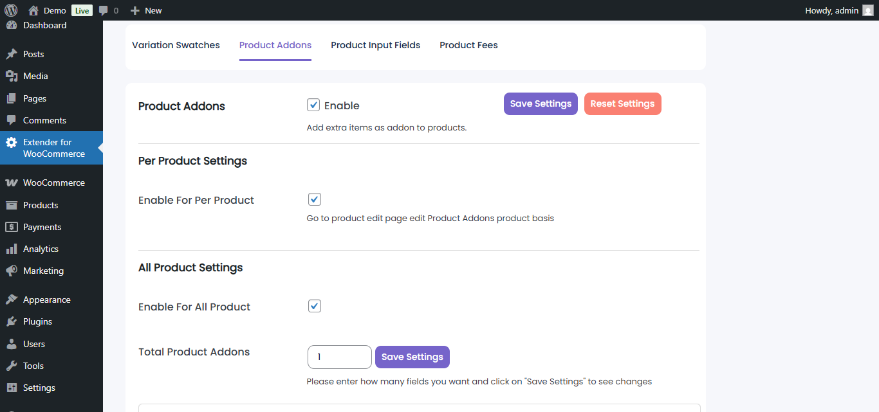Click the Total Product Addons number field

[x=339, y=357]
